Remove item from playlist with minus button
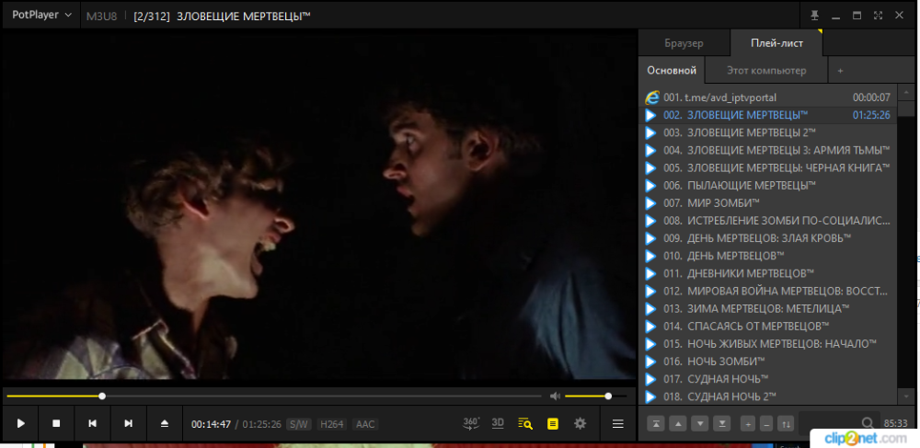 765,423
